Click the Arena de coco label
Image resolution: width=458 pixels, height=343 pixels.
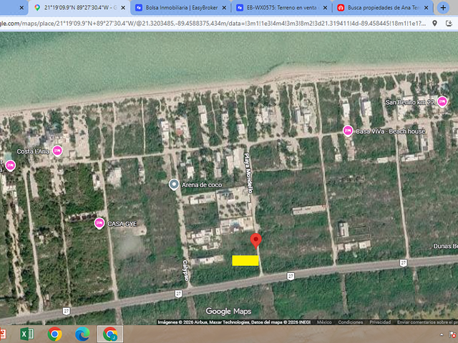coord(202,185)
